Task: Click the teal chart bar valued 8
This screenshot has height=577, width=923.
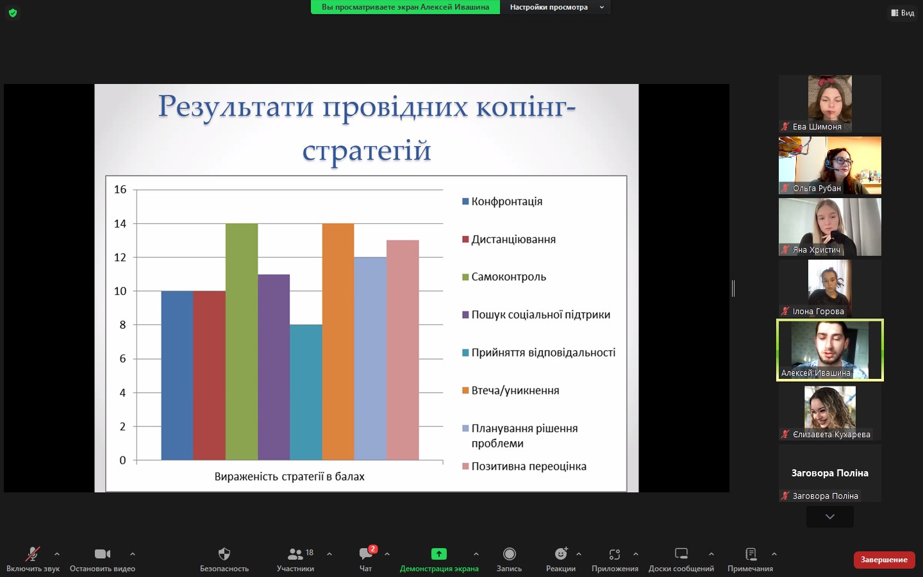Action: 306,392
